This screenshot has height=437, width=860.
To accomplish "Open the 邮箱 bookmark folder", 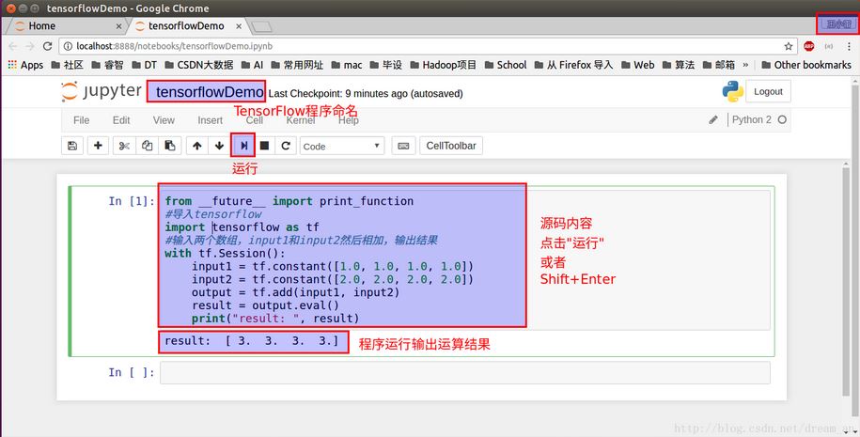I will pyautogui.click(x=719, y=65).
